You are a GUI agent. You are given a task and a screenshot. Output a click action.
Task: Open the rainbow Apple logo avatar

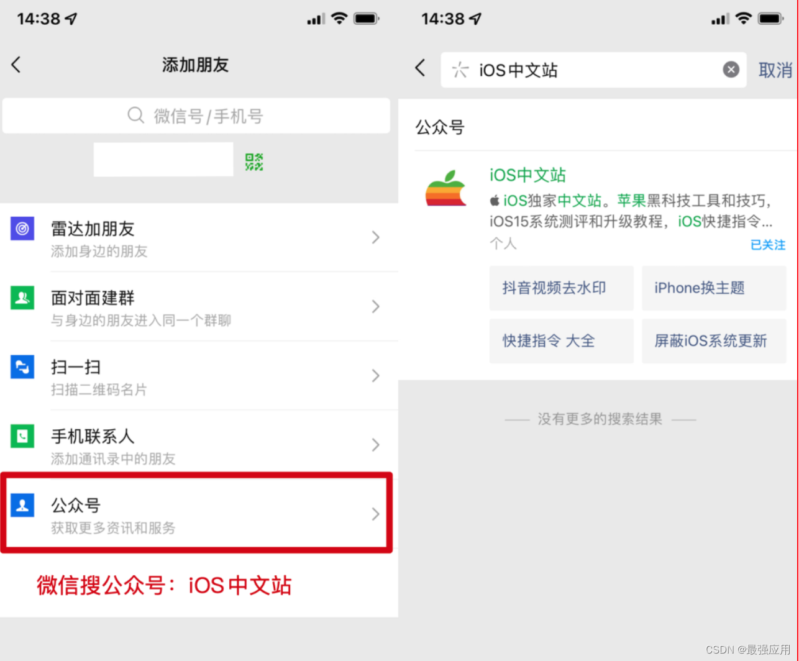click(446, 188)
